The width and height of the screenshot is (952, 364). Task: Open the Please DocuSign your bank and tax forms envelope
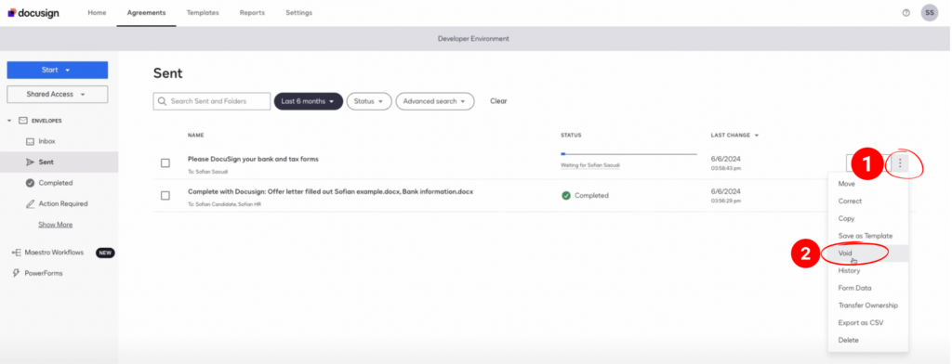point(253,159)
